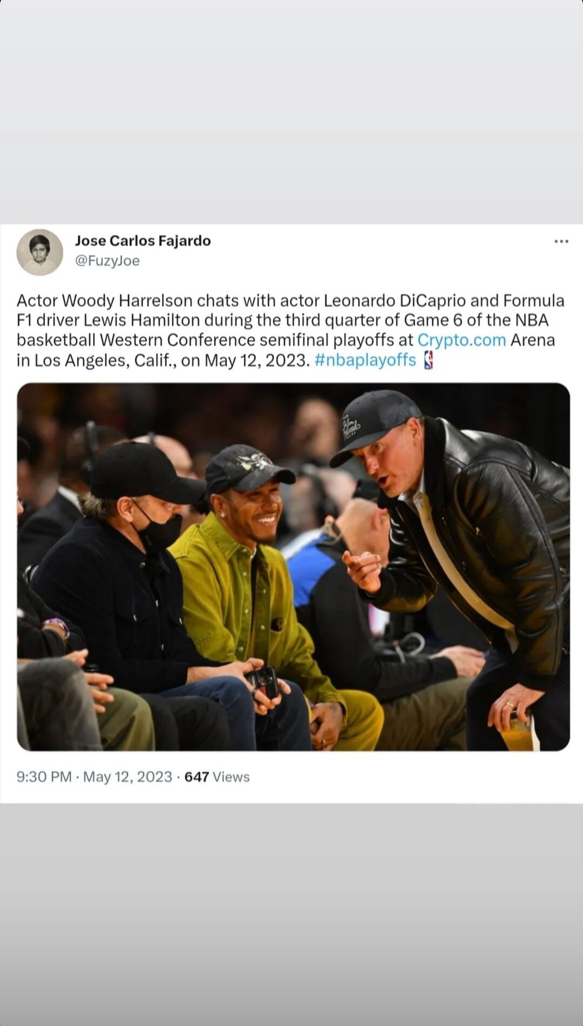
Task: Click the Jose Carlos Fajardo display name
Action: click(x=143, y=241)
